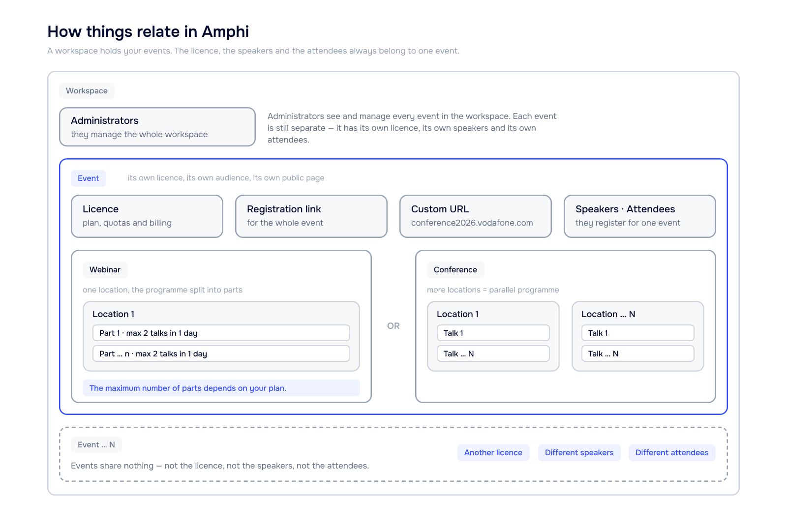Click the Conference tag
787x527 pixels.
pos(455,270)
